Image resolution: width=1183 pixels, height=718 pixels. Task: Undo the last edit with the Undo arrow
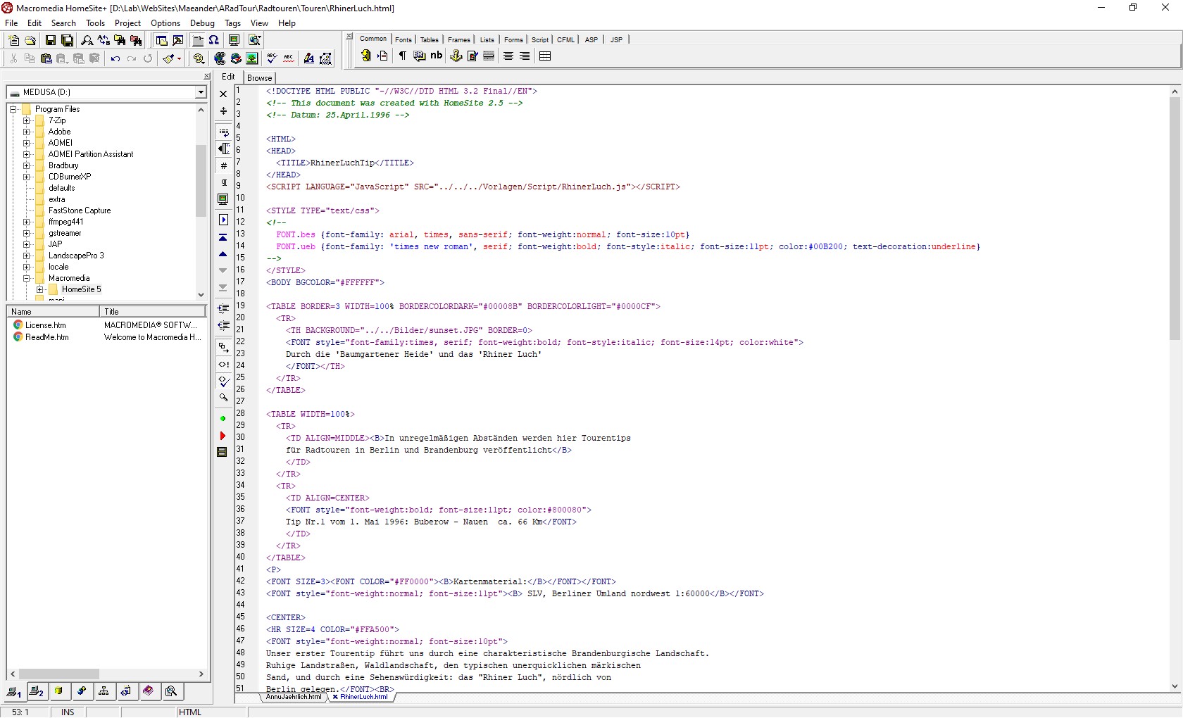click(x=115, y=58)
